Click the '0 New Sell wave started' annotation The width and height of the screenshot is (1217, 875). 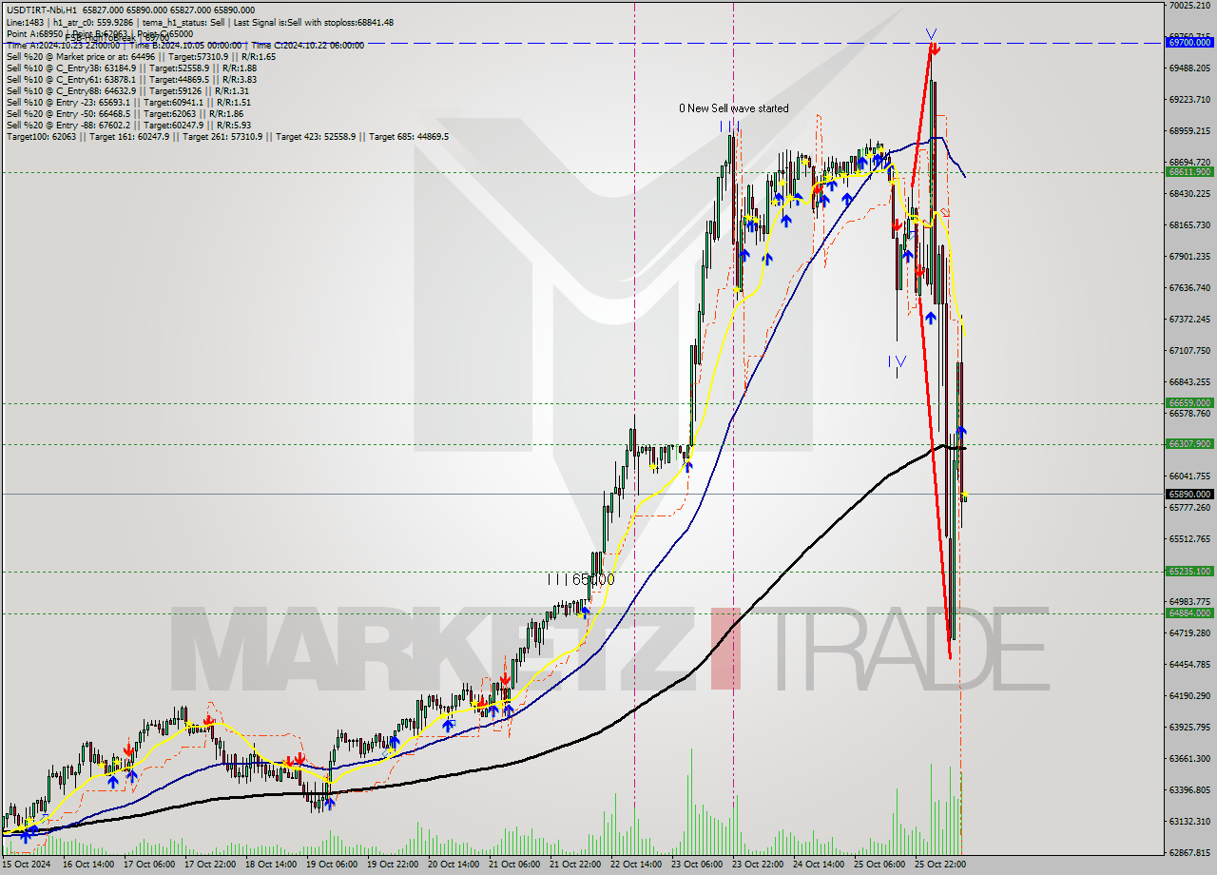pyautogui.click(x=733, y=108)
